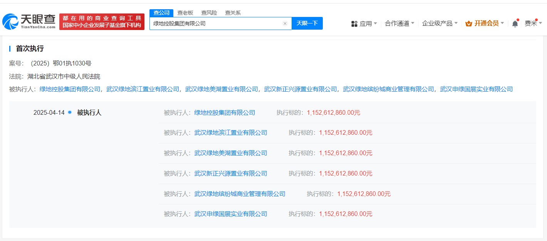This screenshot has width=547, height=241.
Task: Click 武汉绿地缤纷城商业管理有限公司 in table row
Action: coord(240,194)
